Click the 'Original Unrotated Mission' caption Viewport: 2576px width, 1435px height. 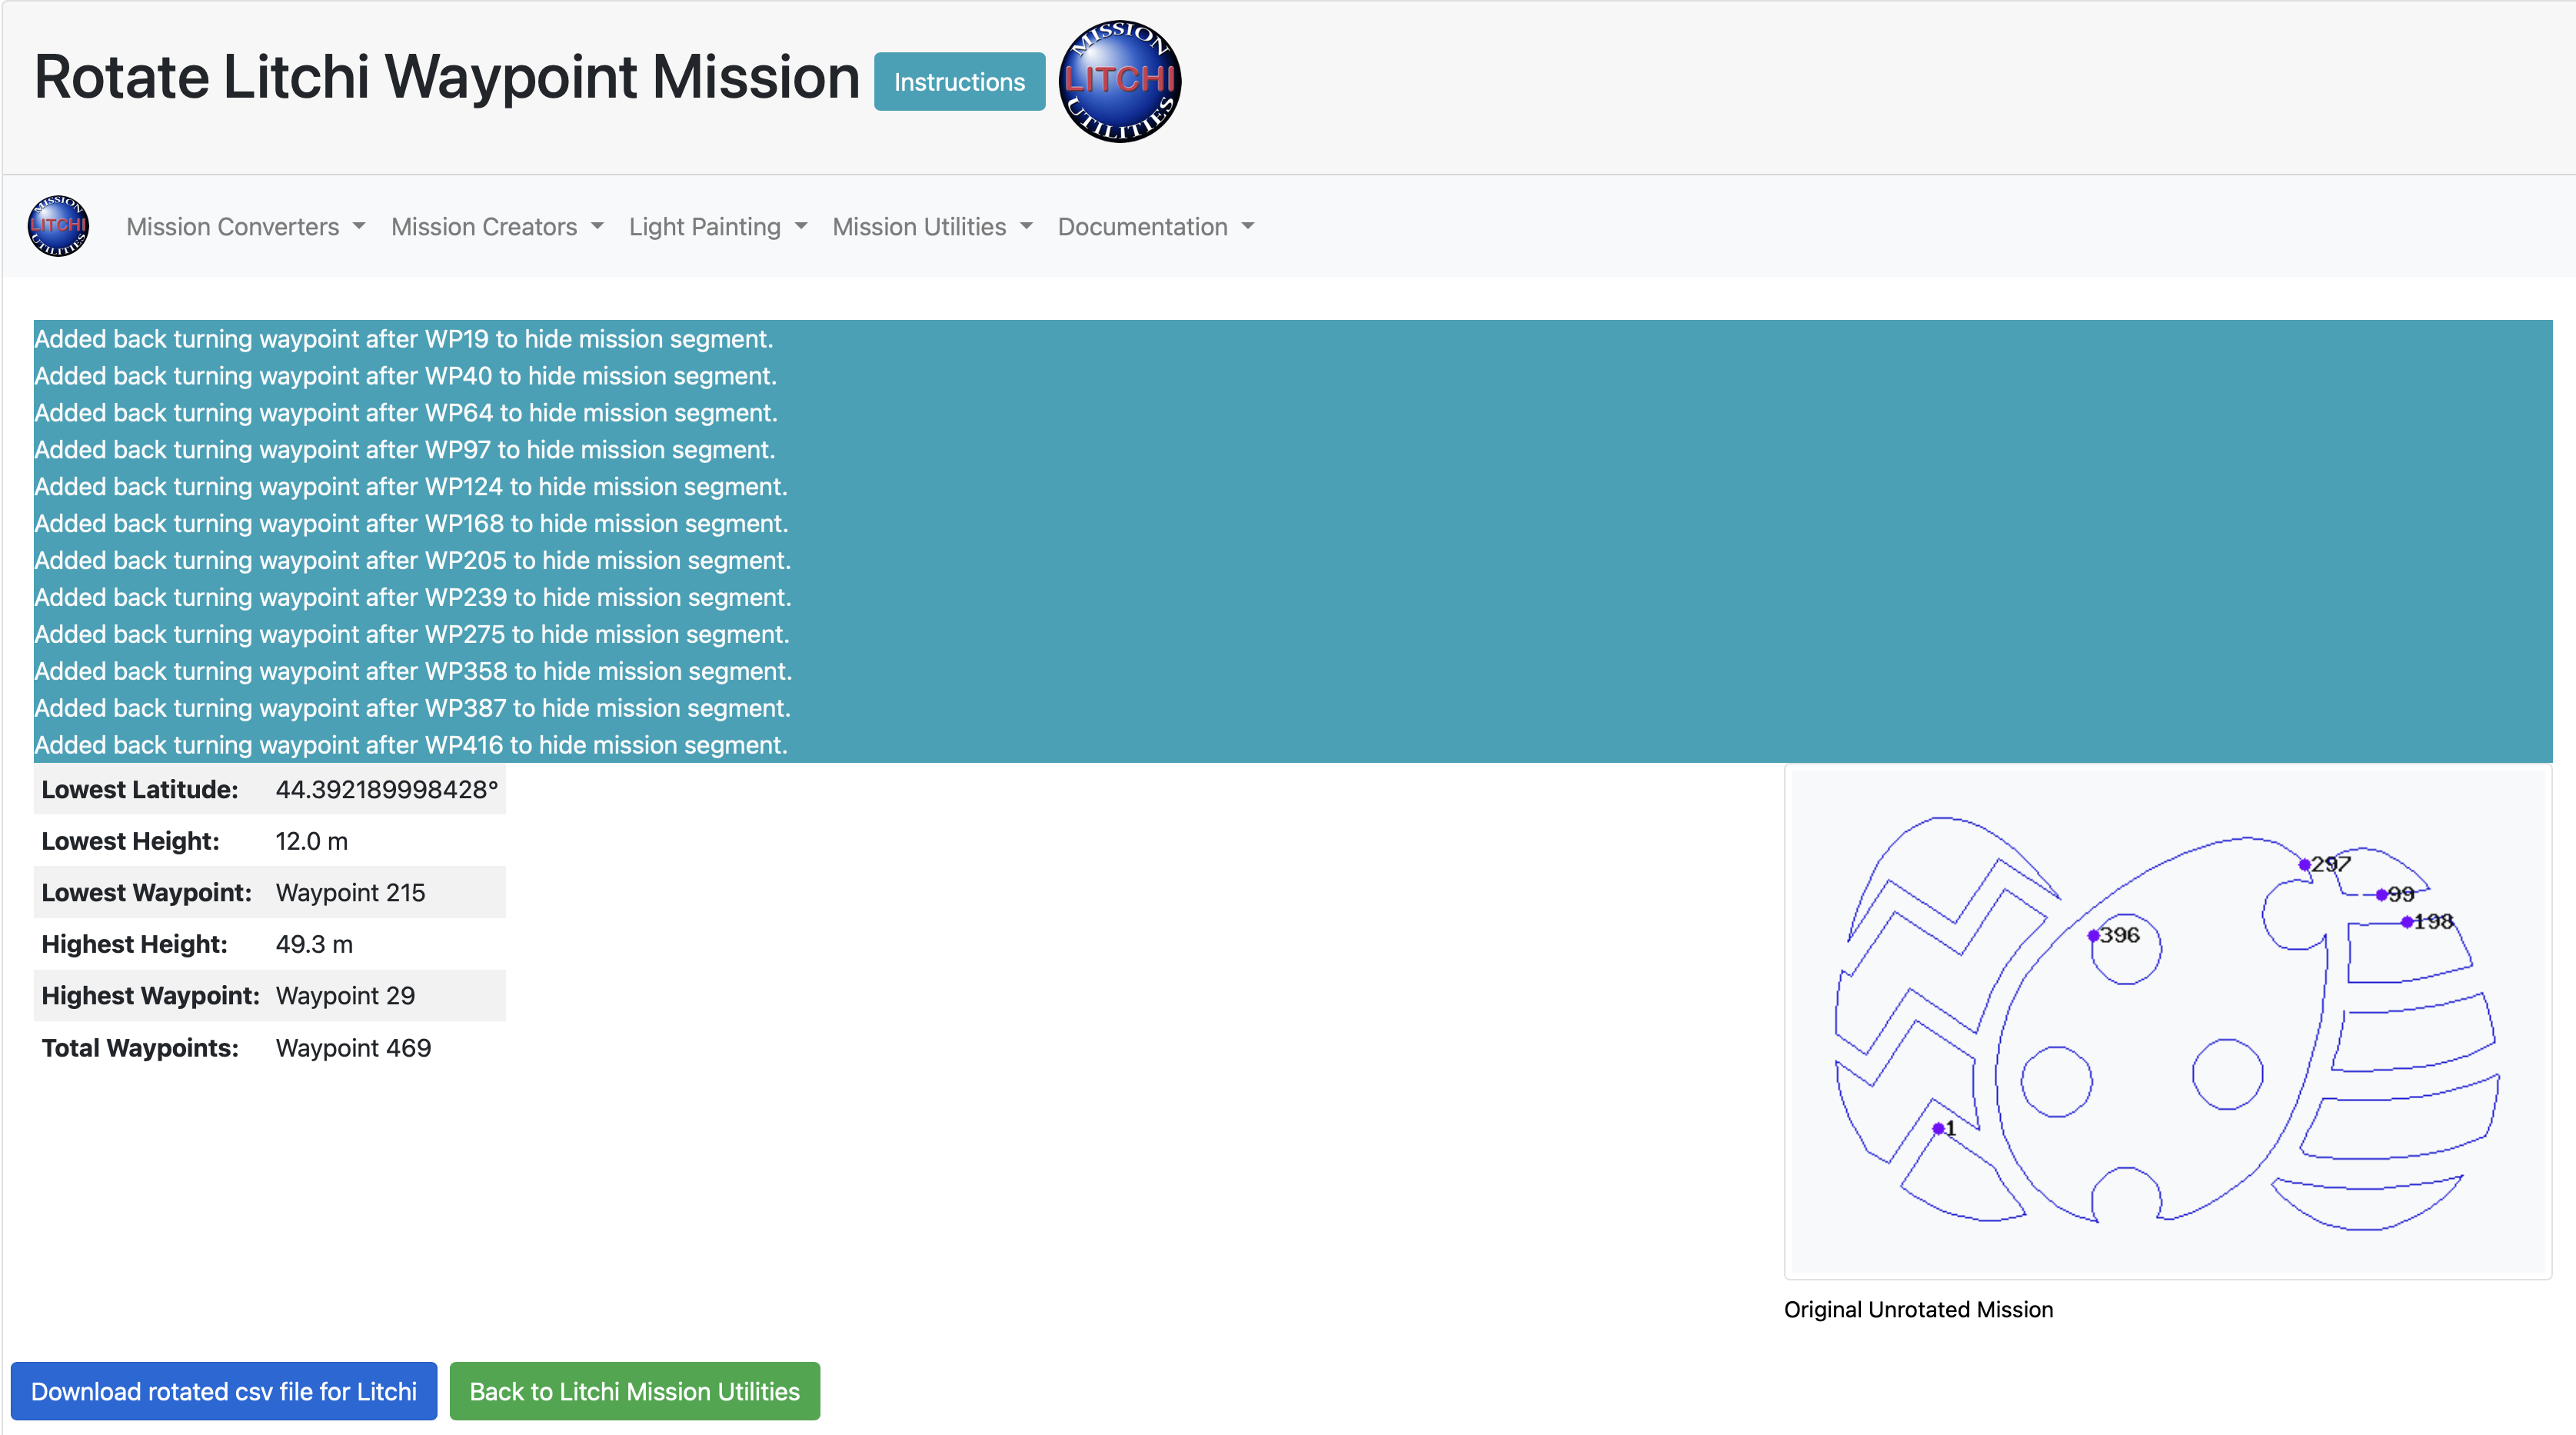(1918, 1310)
